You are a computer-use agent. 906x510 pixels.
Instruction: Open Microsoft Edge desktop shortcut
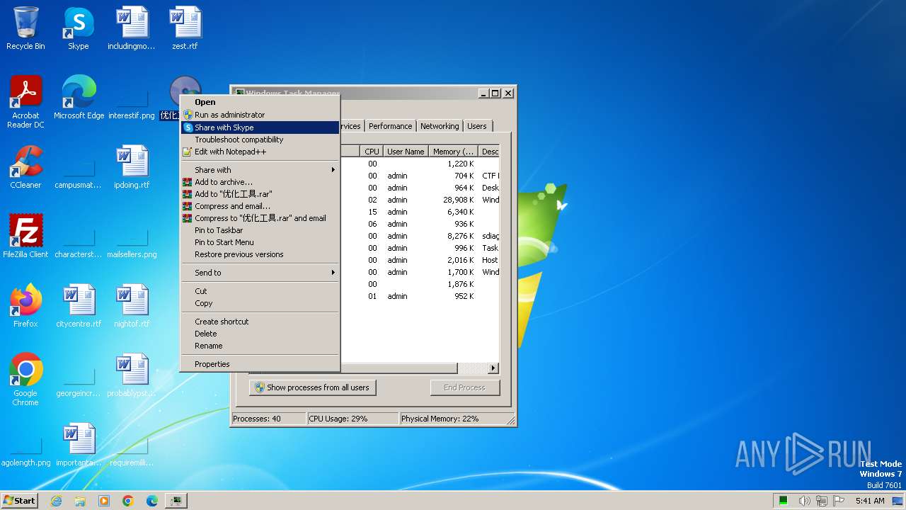79,98
